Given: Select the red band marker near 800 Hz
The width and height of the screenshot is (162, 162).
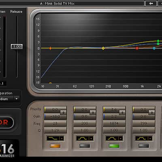Looking at the screenshot, I should [137, 48].
